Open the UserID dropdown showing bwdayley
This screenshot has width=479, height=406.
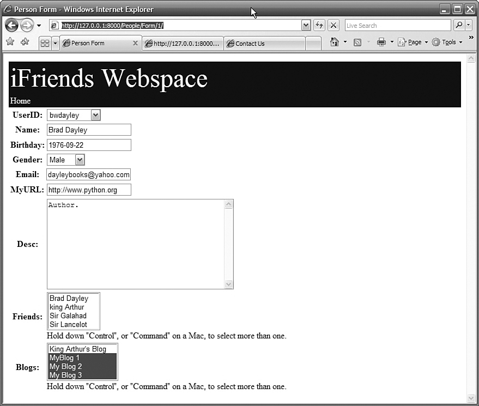(x=74, y=115)
